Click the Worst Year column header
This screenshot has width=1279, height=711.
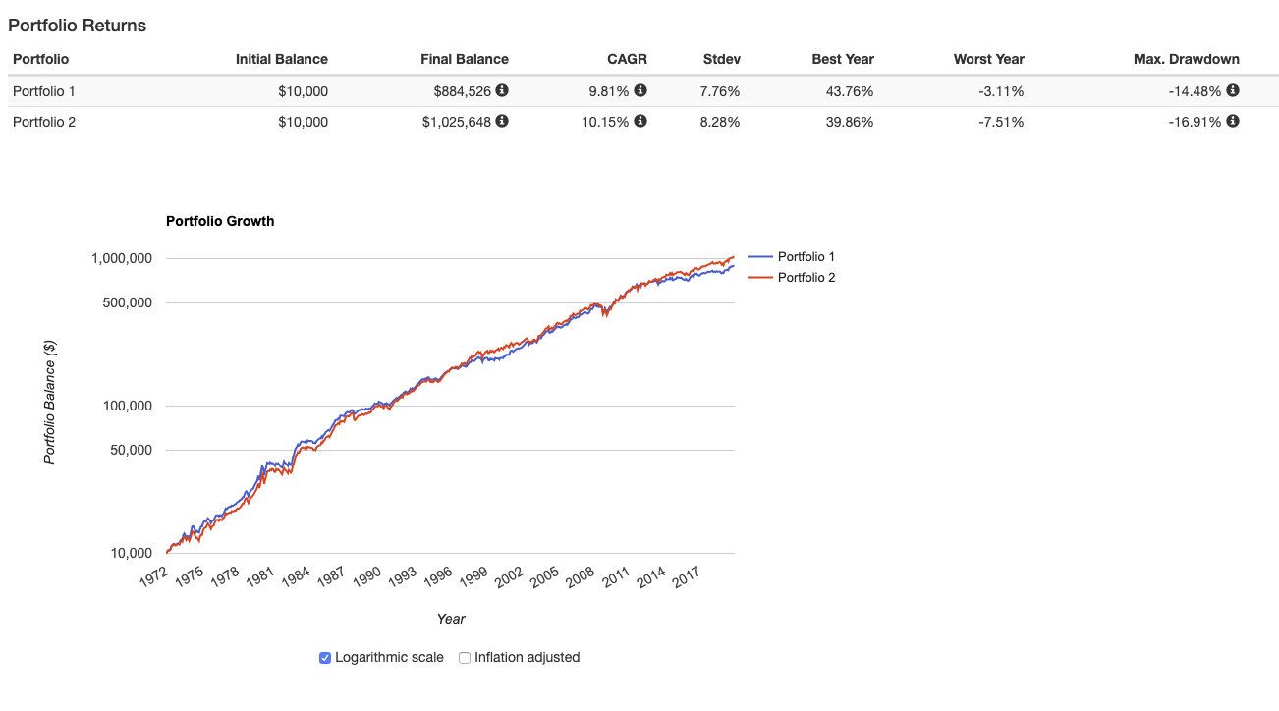click(x=988, y=59)
